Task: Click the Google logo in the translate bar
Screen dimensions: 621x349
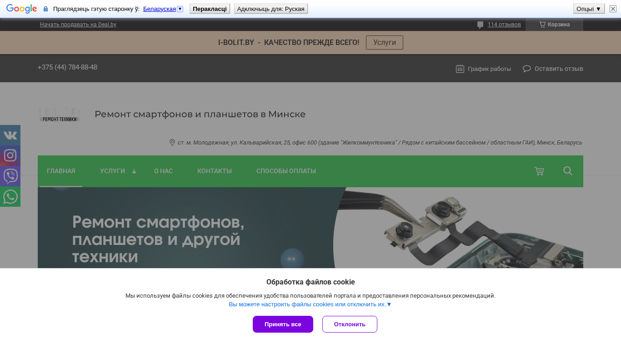Action: pos(21,9)
